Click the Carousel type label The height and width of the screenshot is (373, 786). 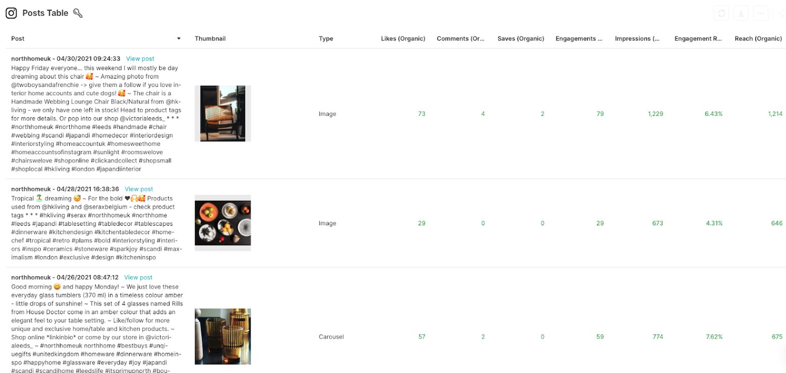coord(331,336)
